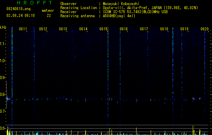Click the 0.6 kHz axis label
The width and height of the screenshot is (212, 135).
click(x=3, y=128)
